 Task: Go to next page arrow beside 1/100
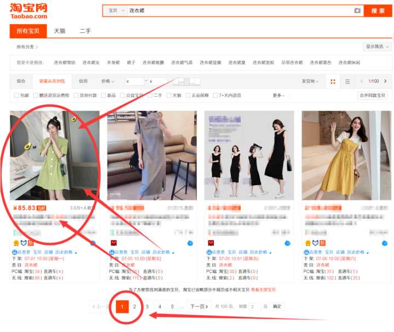coord(385,81)
